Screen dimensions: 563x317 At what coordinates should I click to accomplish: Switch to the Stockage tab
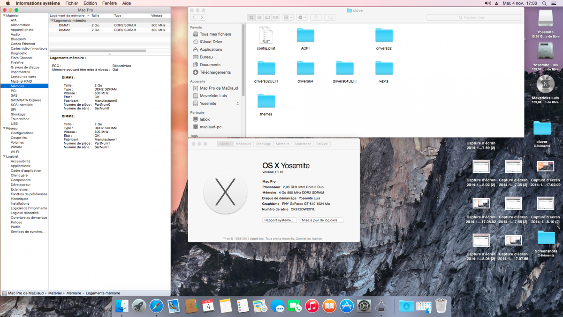[263, 144]
